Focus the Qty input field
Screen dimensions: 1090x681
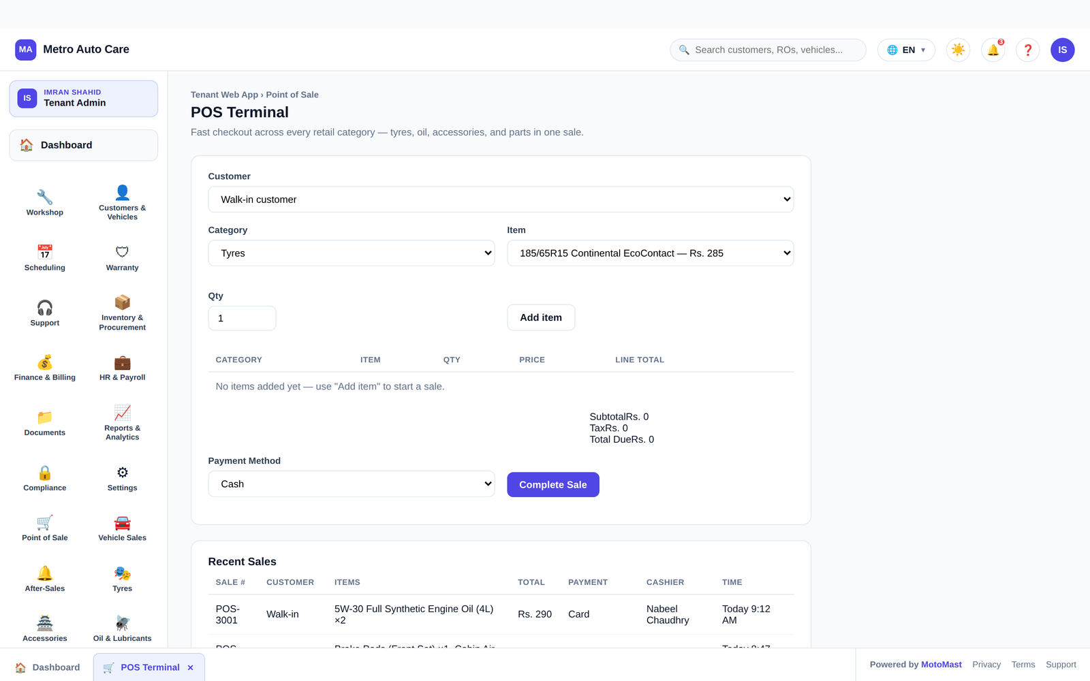242,318
